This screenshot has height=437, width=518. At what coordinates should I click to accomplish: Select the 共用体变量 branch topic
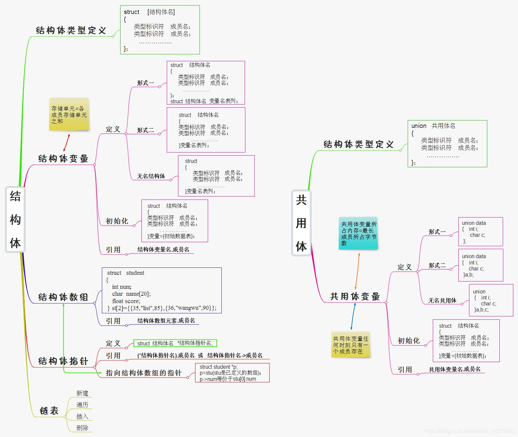355,296
